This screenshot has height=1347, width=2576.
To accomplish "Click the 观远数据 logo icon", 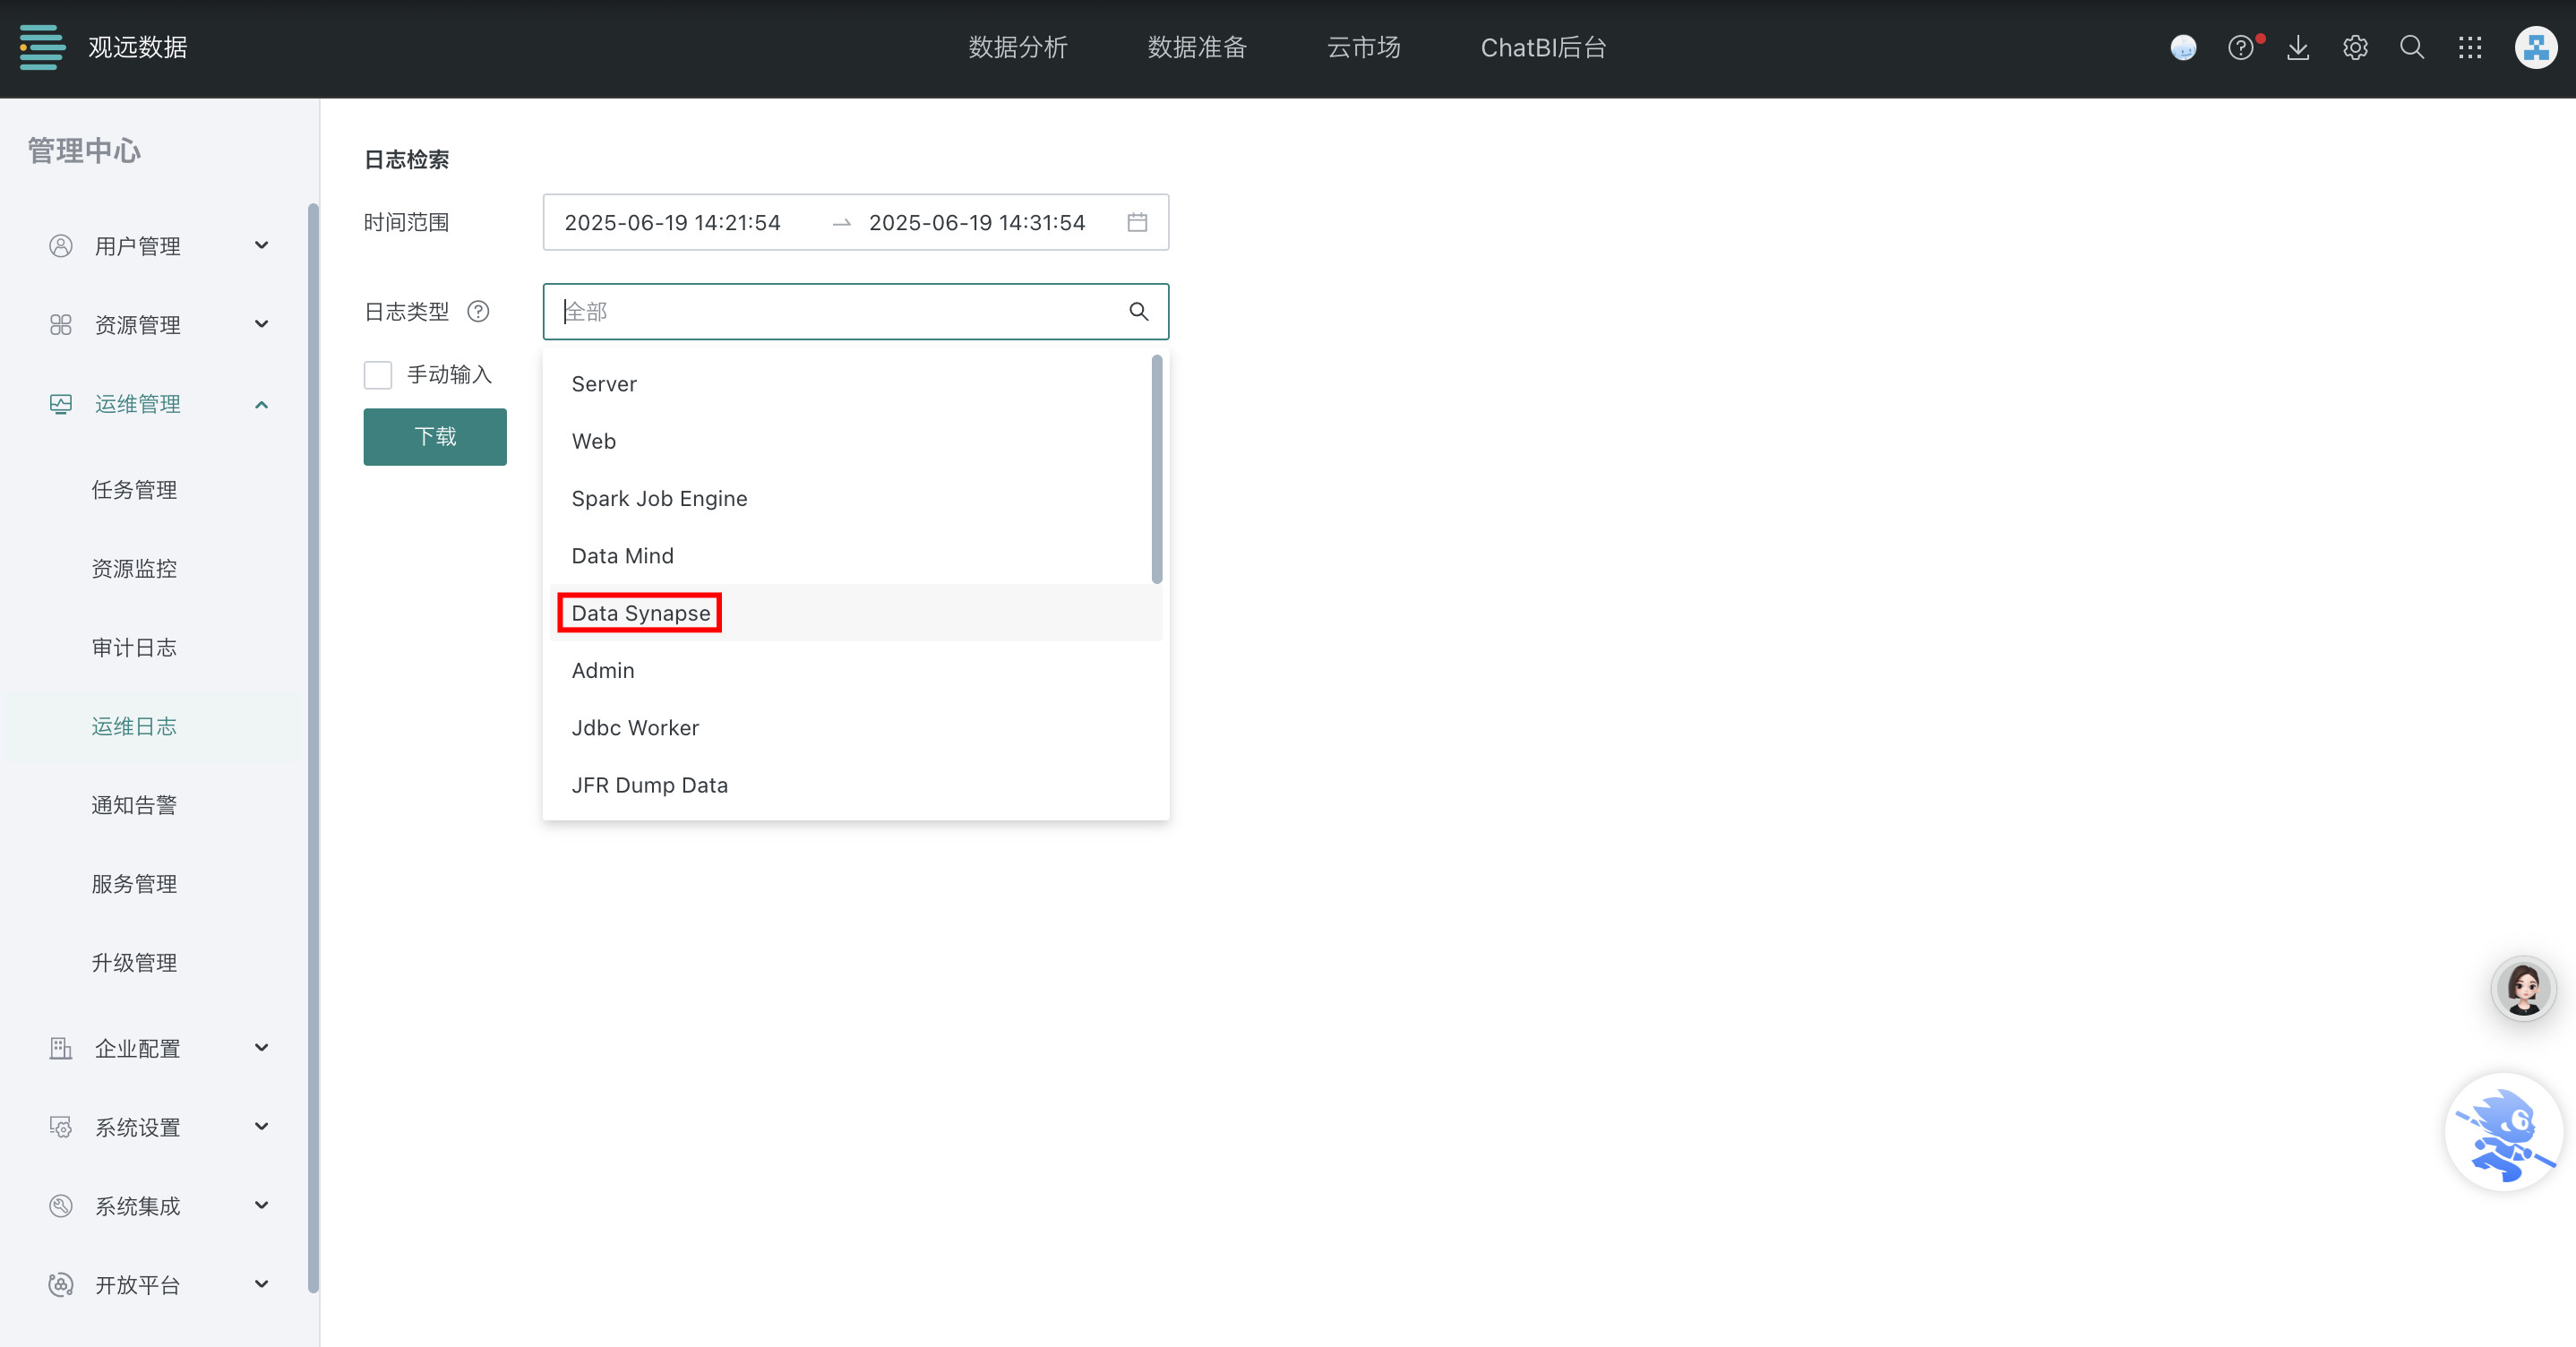I will point(42,47).
